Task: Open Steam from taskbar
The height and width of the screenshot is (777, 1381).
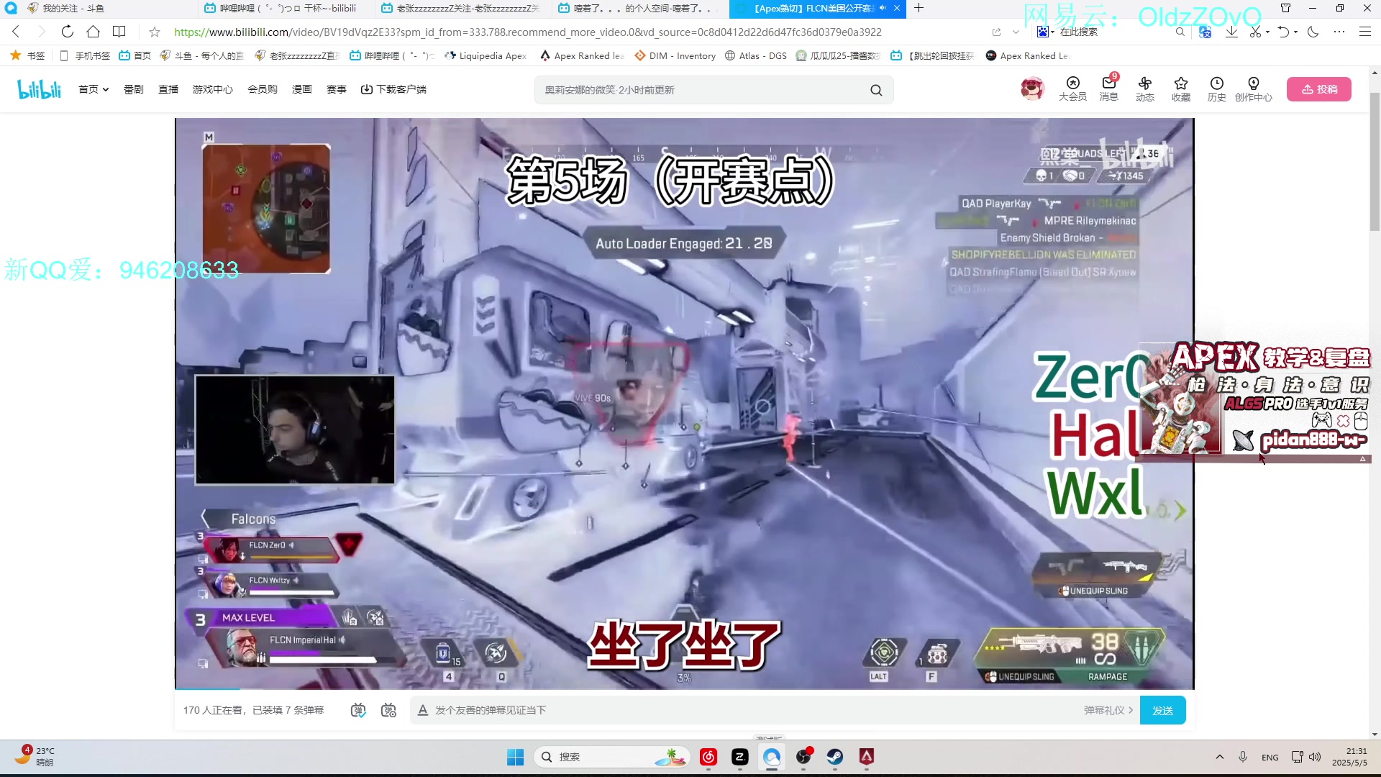Action: click(834, 757)
